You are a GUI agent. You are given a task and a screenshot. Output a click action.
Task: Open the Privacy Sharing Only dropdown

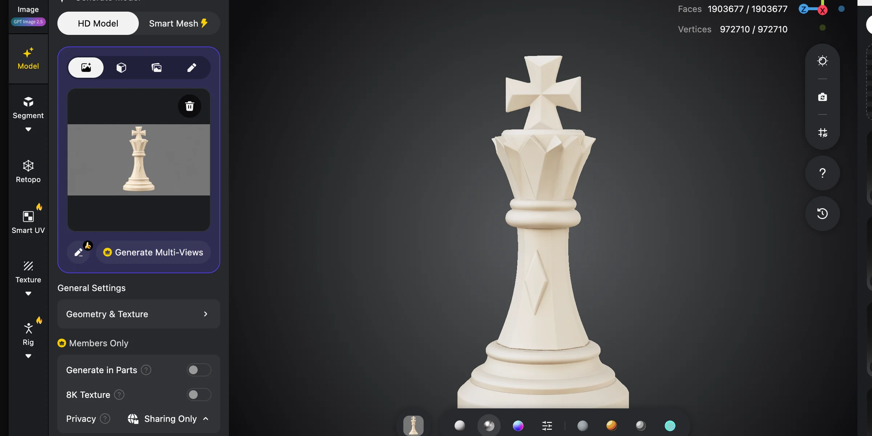click(168, 419)
